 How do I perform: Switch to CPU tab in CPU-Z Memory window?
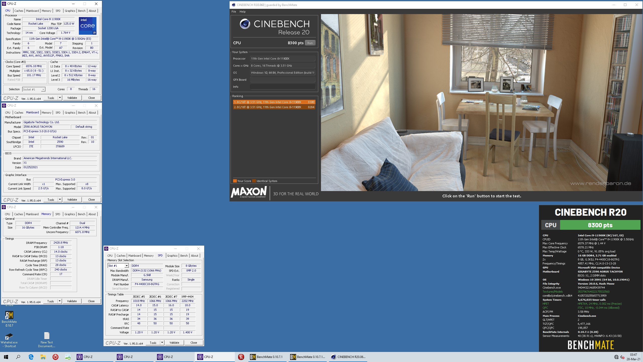click(8, 214)
